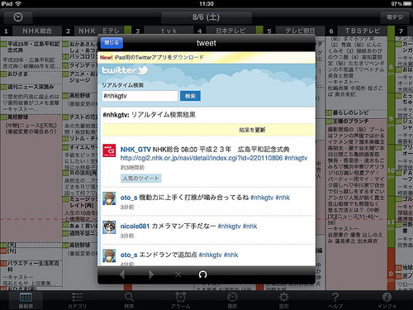Open the 履歴 history tab
413x310 pixels.
click(x=232, y=300)
